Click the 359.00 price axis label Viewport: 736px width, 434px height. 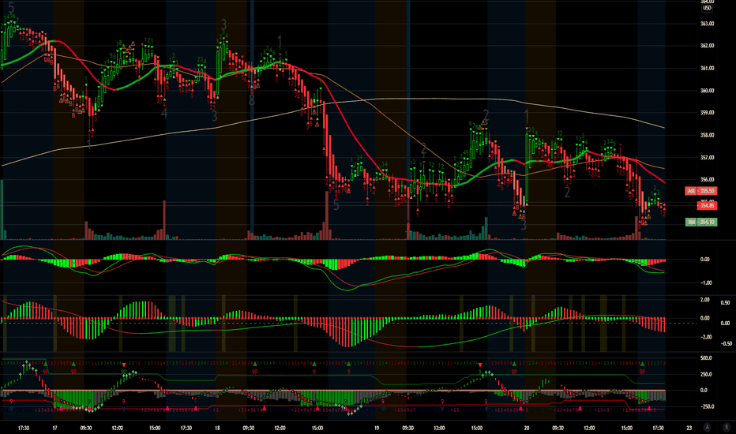click(707, 113)
